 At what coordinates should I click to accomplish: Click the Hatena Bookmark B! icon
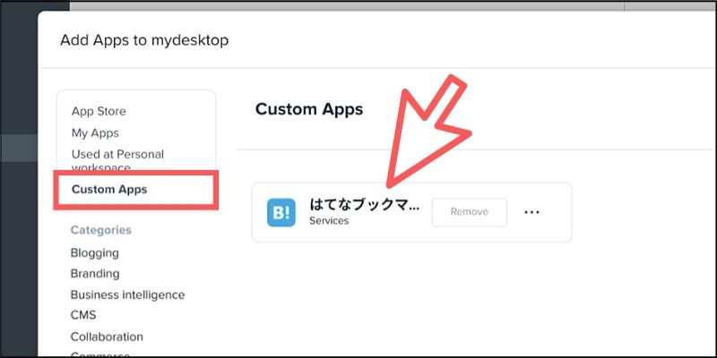(281, 212)
